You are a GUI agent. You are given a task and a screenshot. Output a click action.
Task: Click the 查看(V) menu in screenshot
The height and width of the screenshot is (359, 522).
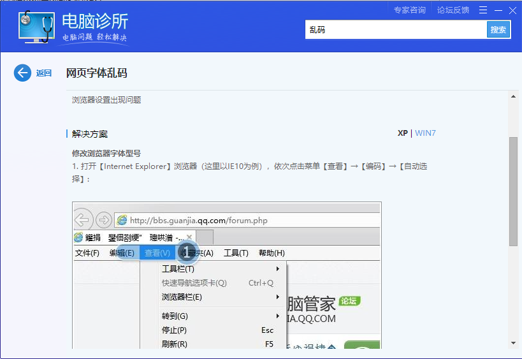(x=157, y=253)
